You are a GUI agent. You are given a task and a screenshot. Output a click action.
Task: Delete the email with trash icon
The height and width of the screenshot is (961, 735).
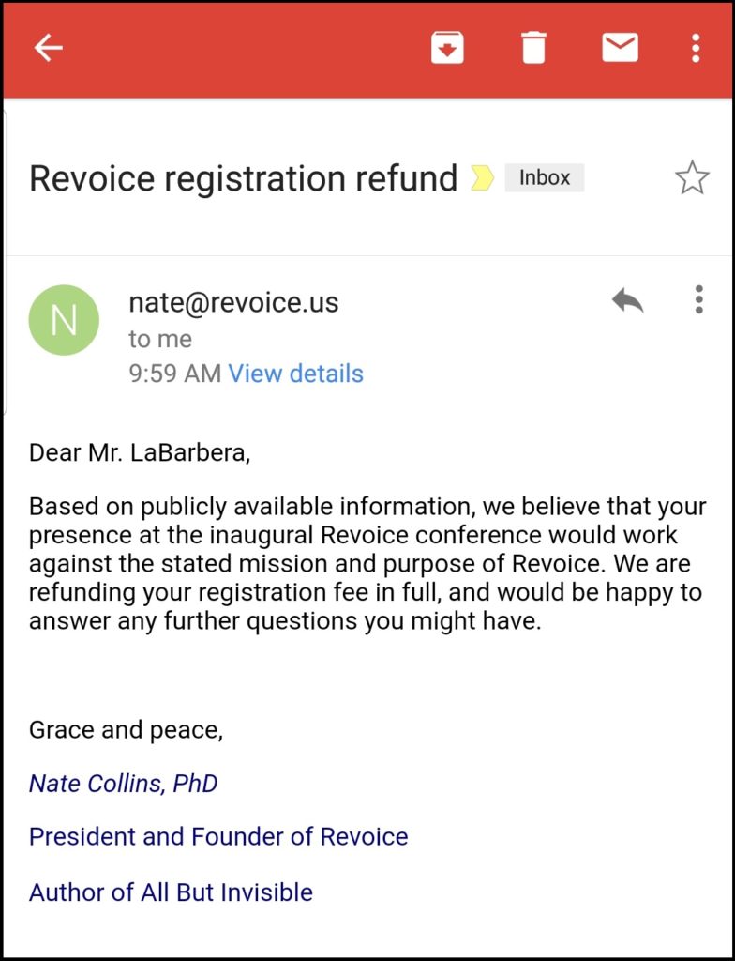coord(533,48)
